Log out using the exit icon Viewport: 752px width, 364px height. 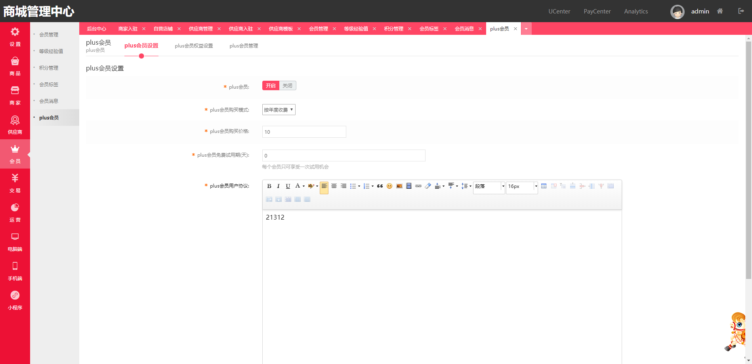[741, 11]
